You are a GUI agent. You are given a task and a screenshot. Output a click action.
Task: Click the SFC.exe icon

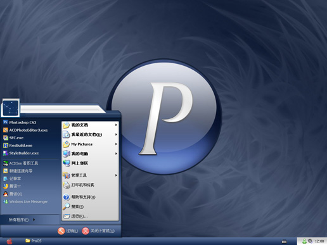click(6, 138)
